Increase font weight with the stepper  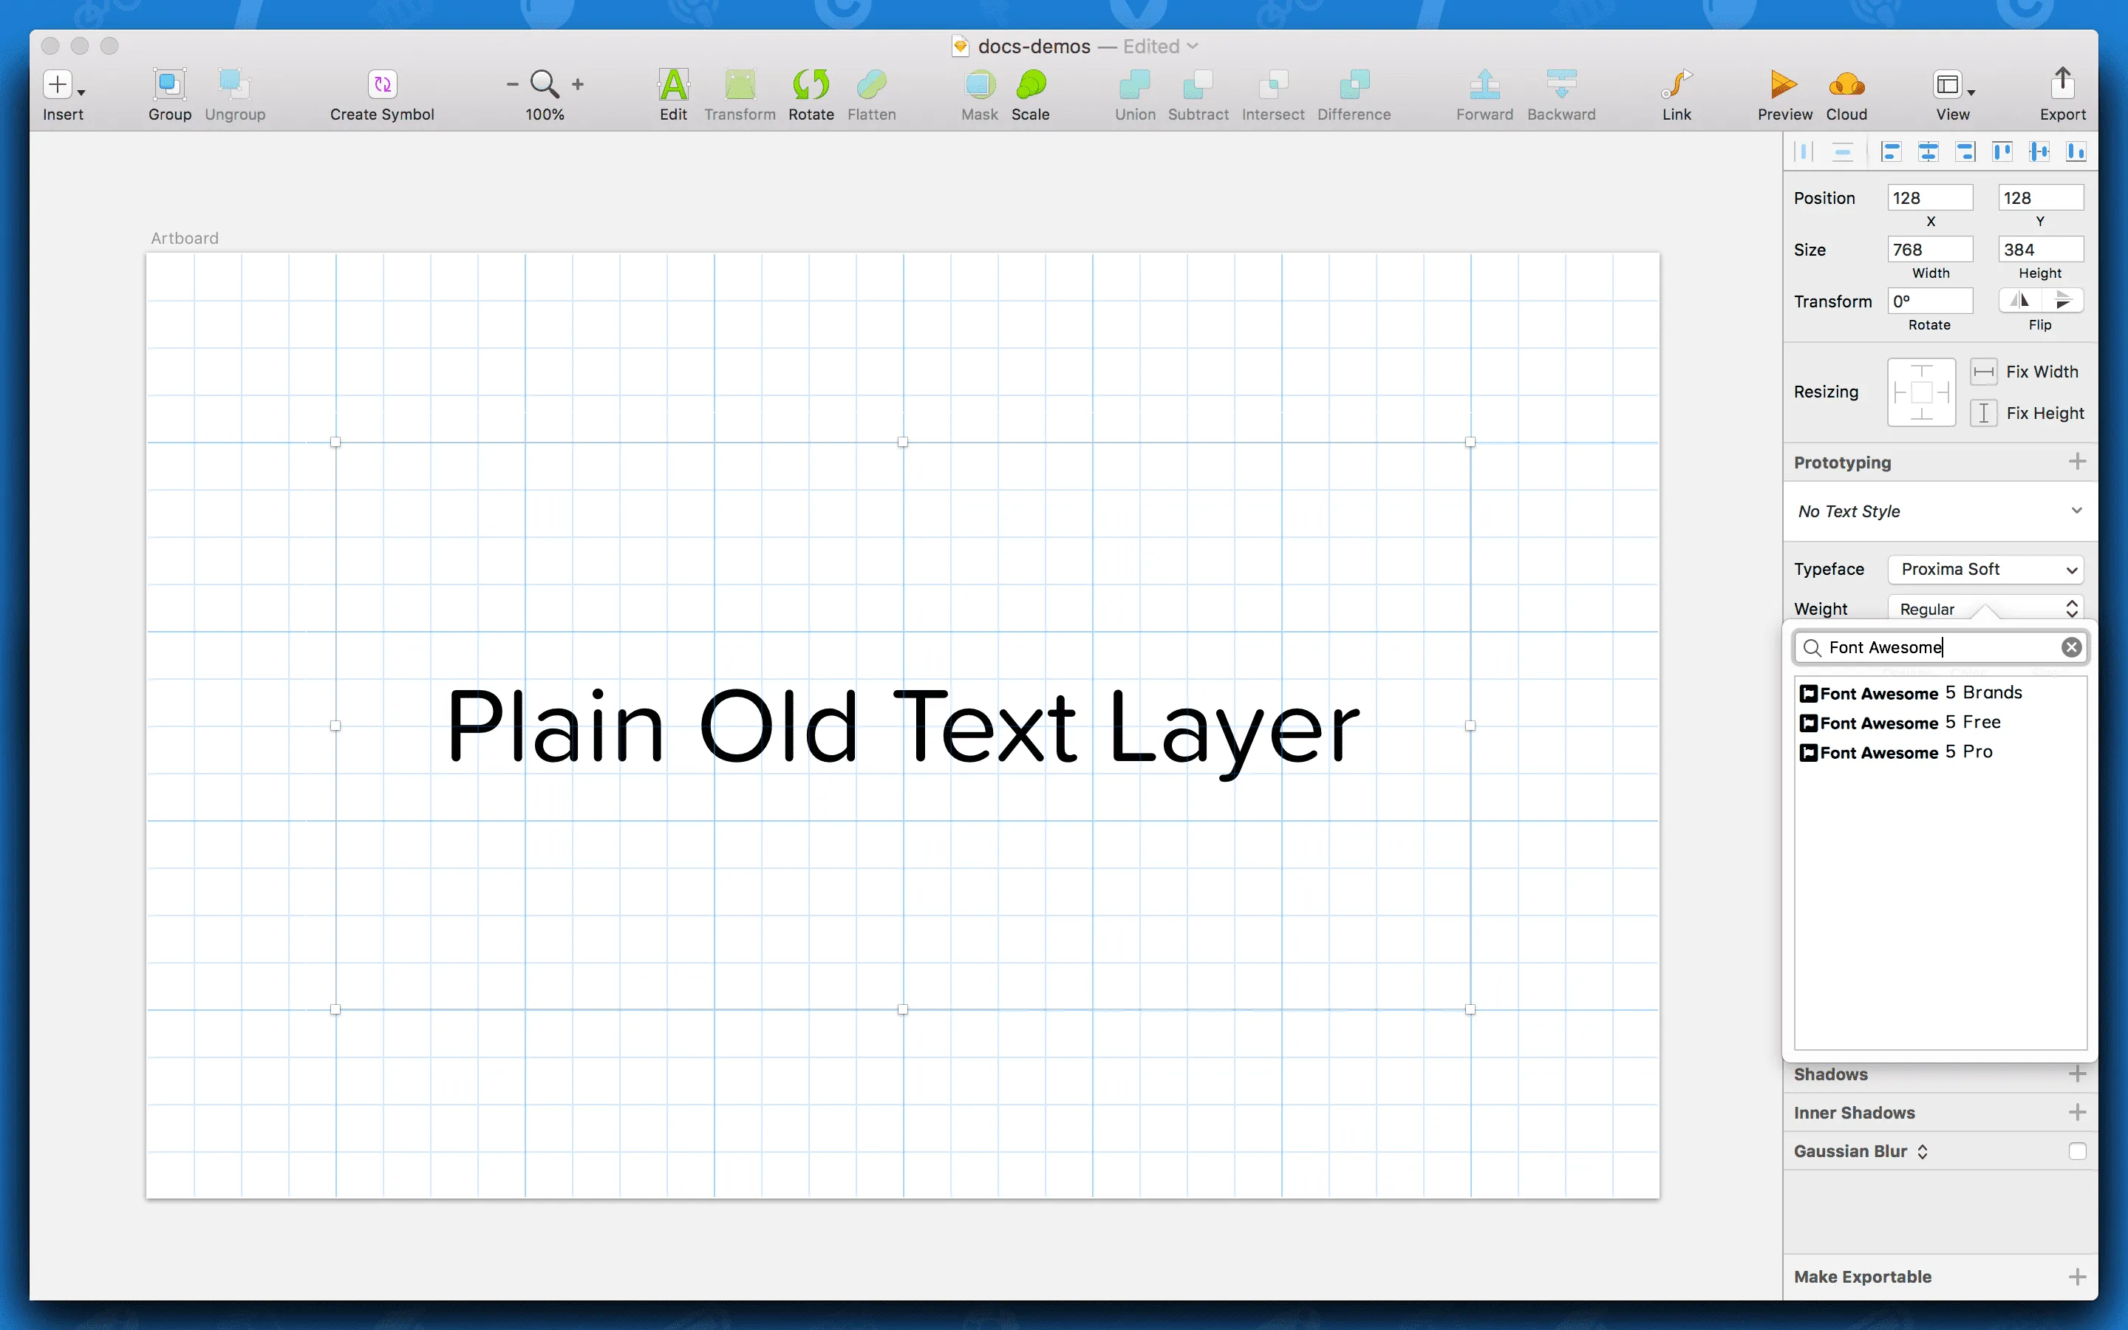point(2071,604)
